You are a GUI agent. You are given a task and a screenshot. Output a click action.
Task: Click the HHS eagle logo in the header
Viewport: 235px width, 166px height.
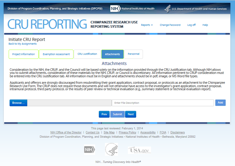click(168, 9)
